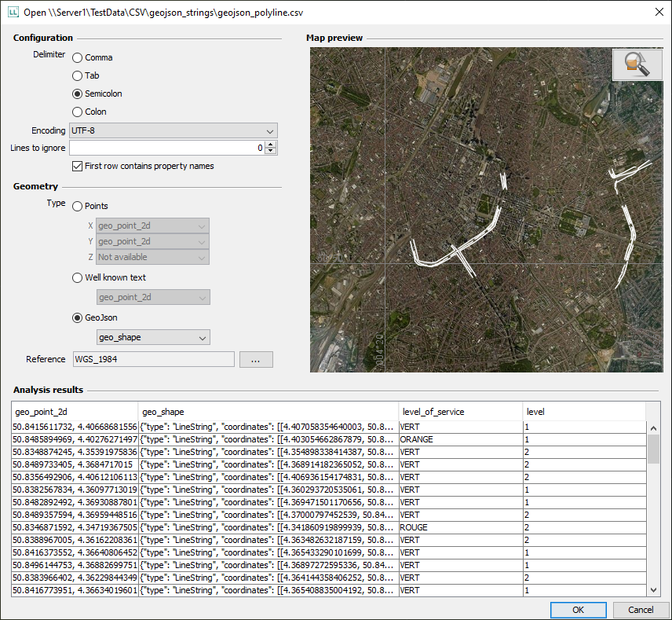Click the geo_shape column header

268,412
